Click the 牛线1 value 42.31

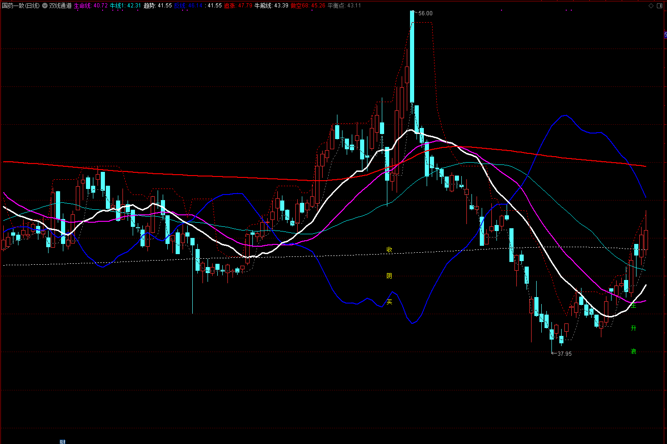click(x=134, y=6)
